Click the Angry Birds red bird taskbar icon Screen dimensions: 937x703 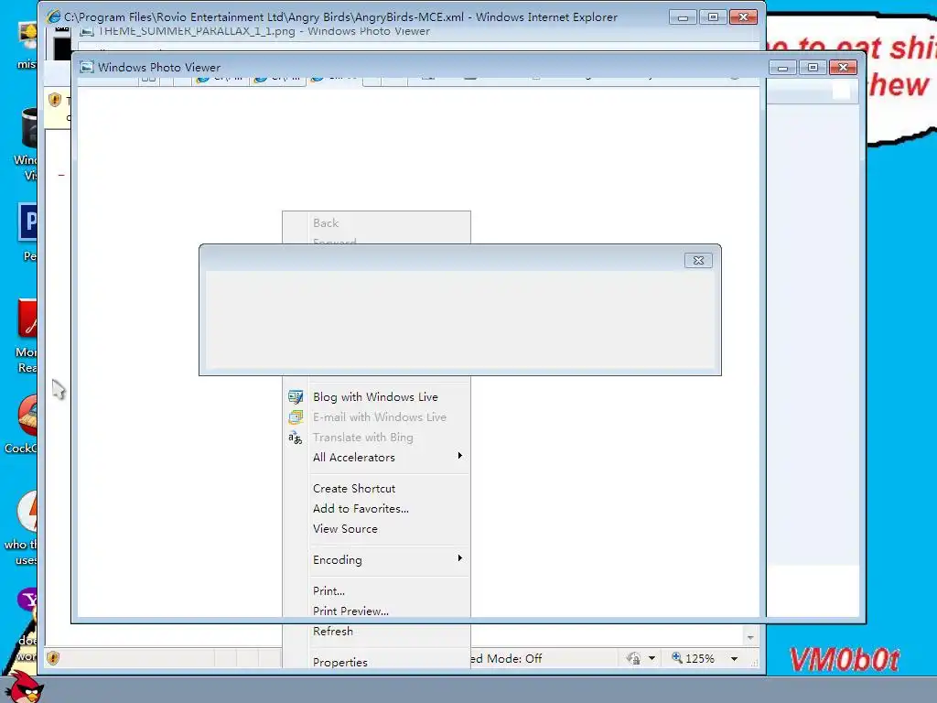(x=23, y=687)
